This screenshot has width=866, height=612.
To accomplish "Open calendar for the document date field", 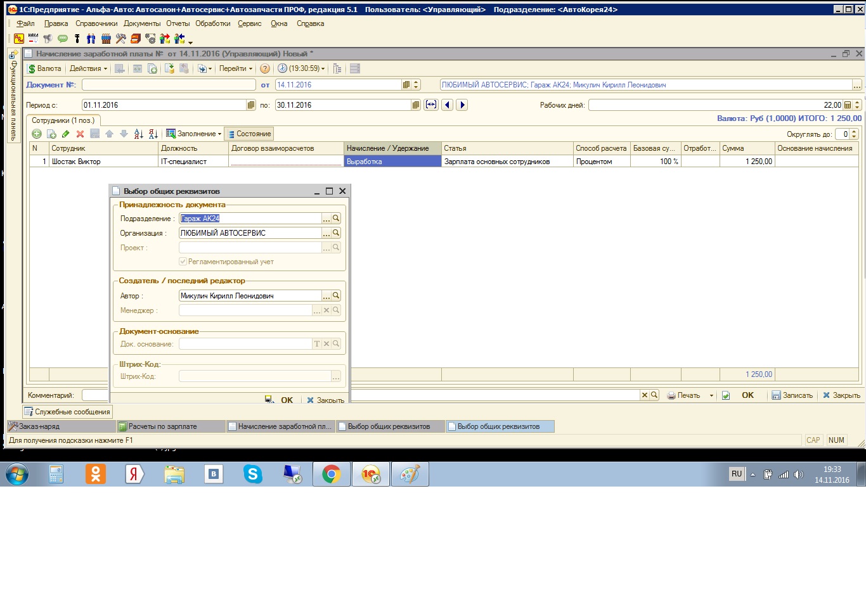I will (x=406, y=85).
